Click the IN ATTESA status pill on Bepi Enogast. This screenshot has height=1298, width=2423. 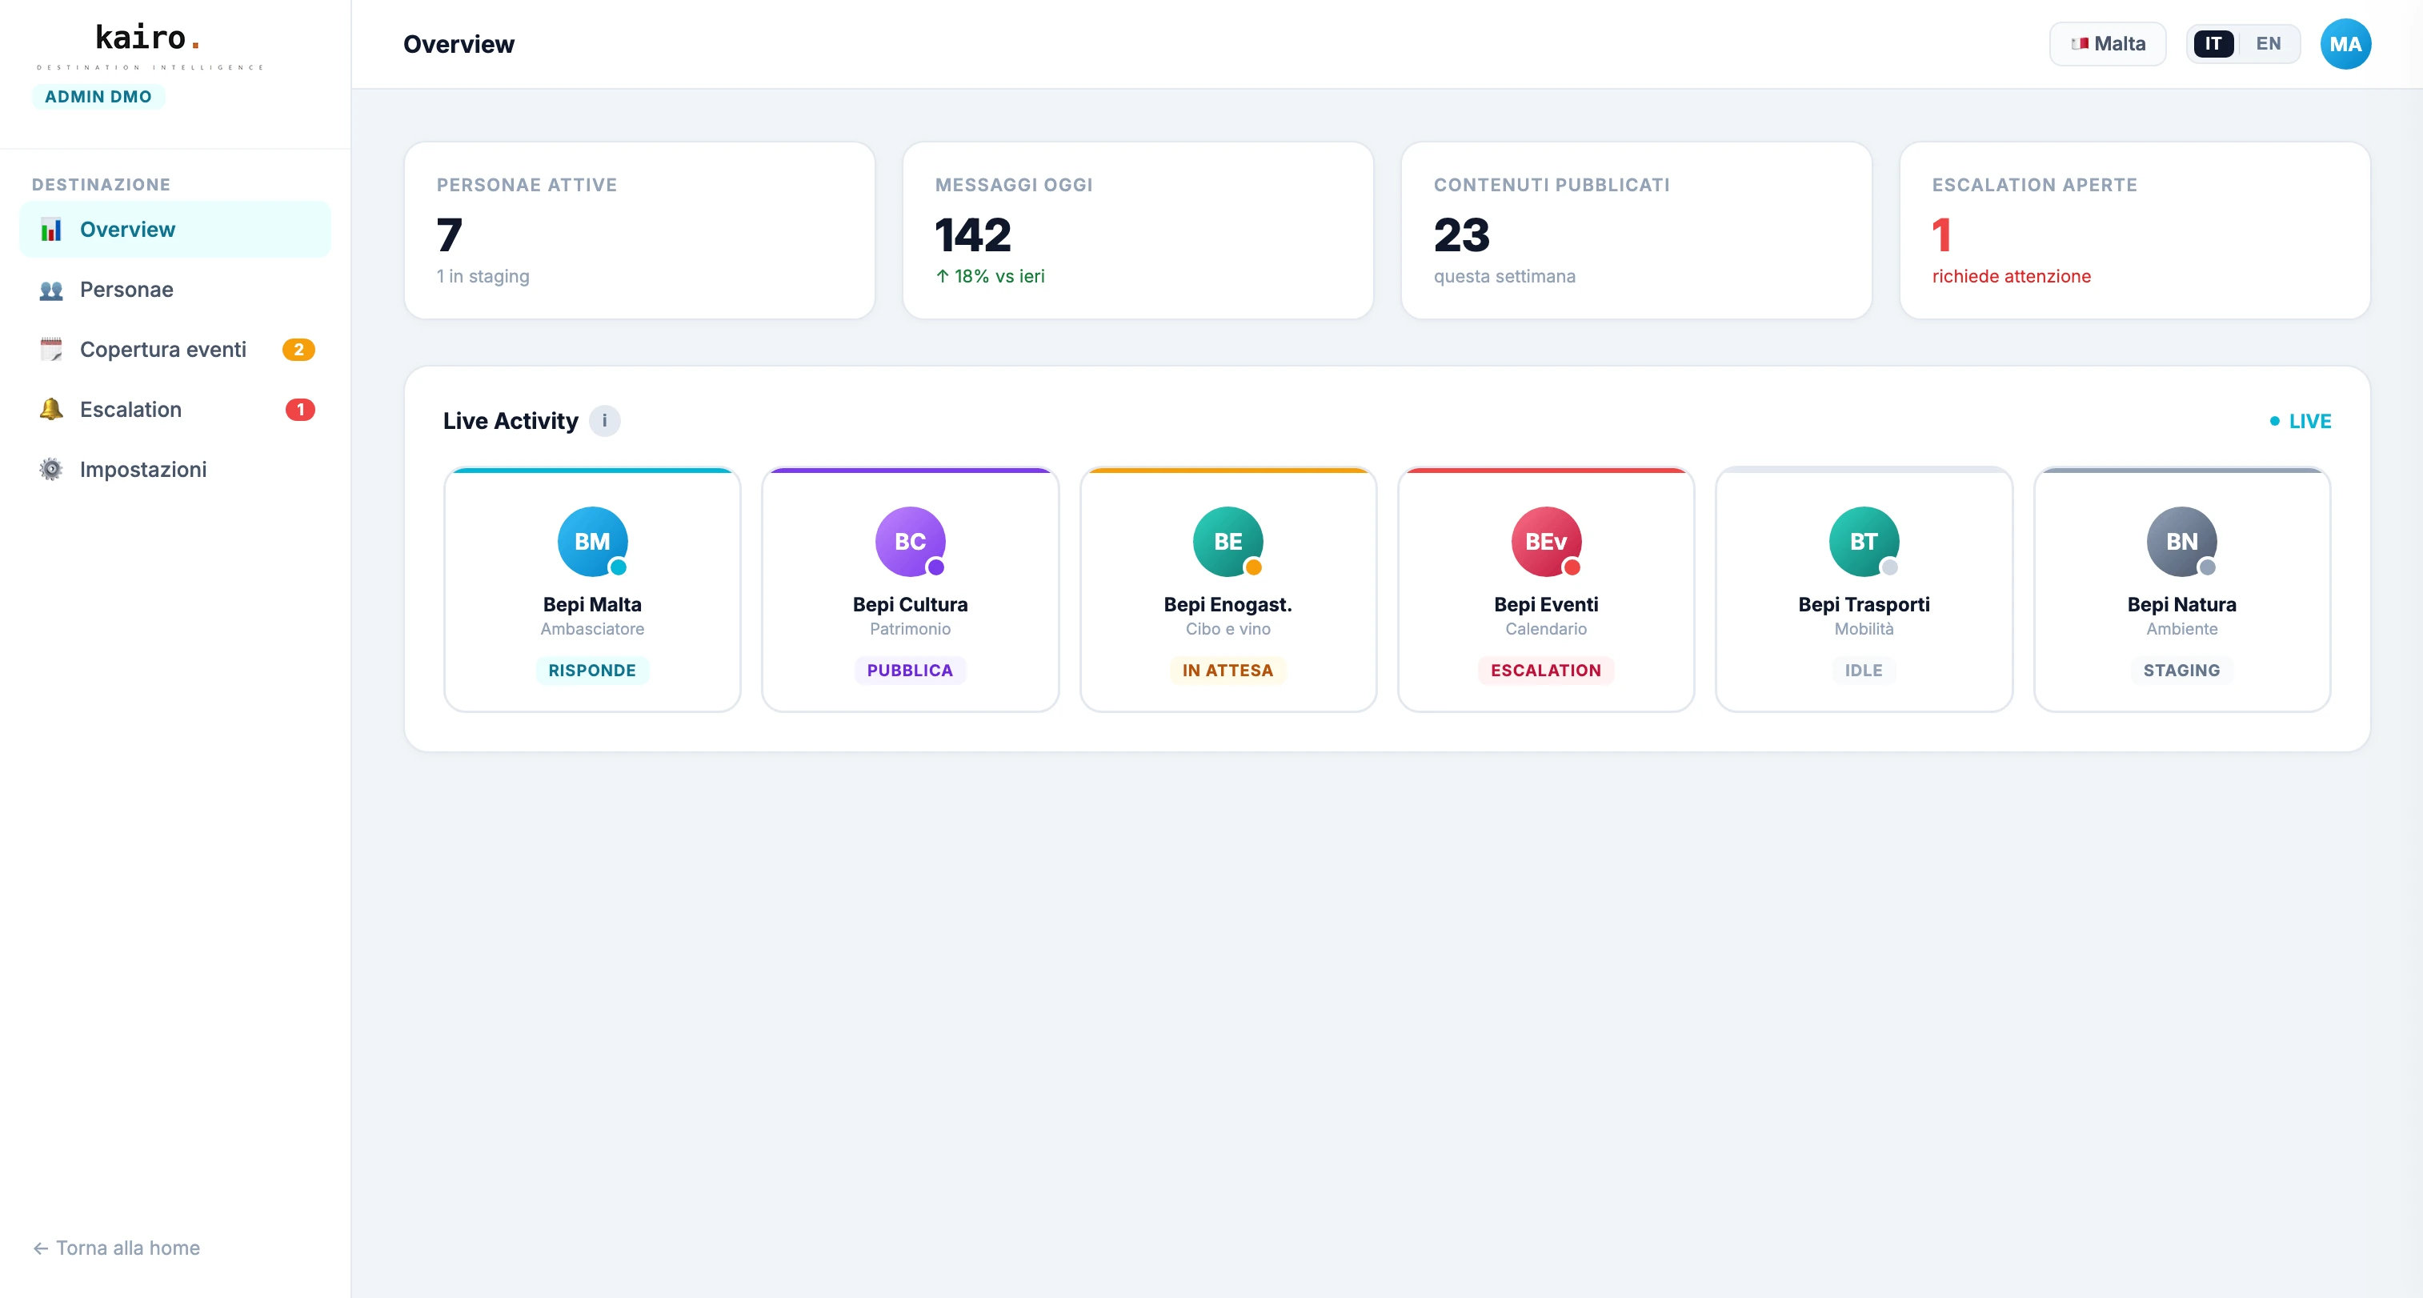pyautogui.click(x=1228, y=671)
